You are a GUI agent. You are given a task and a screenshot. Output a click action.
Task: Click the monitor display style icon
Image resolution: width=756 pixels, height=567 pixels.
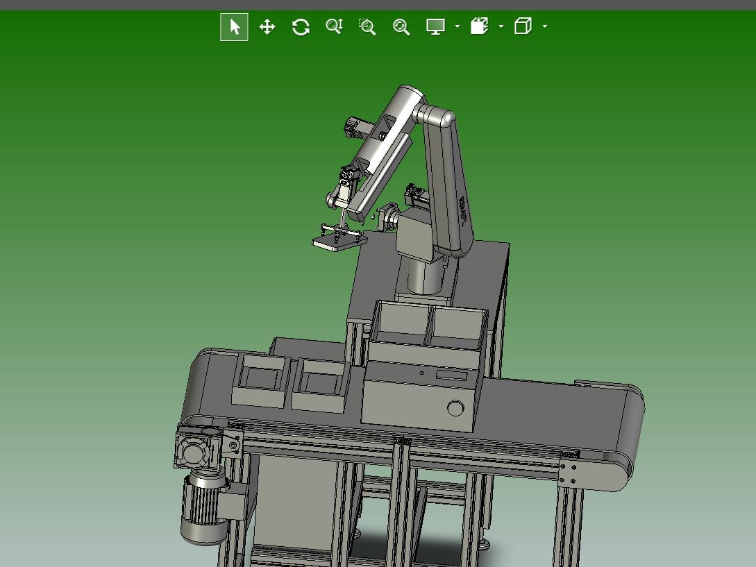pos(435,26)
